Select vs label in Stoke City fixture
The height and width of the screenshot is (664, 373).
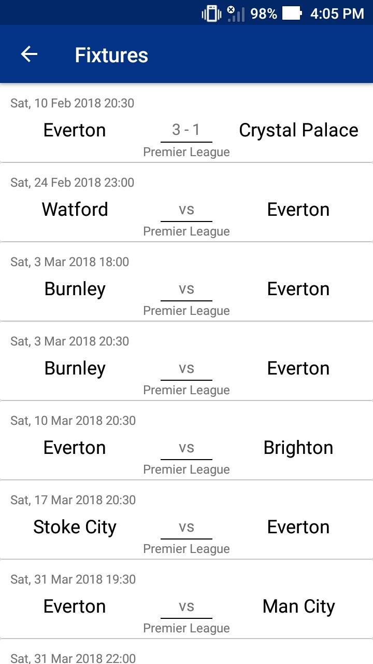click(187, 528)
